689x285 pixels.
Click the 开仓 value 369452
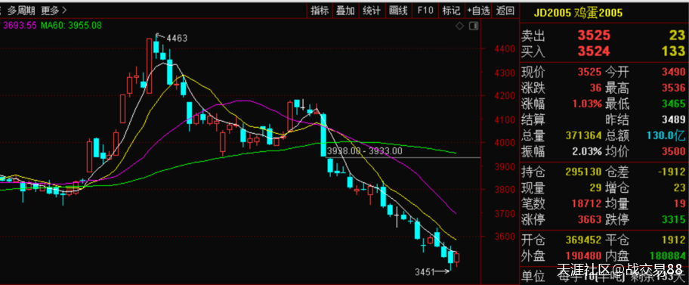tap(583, 240)
